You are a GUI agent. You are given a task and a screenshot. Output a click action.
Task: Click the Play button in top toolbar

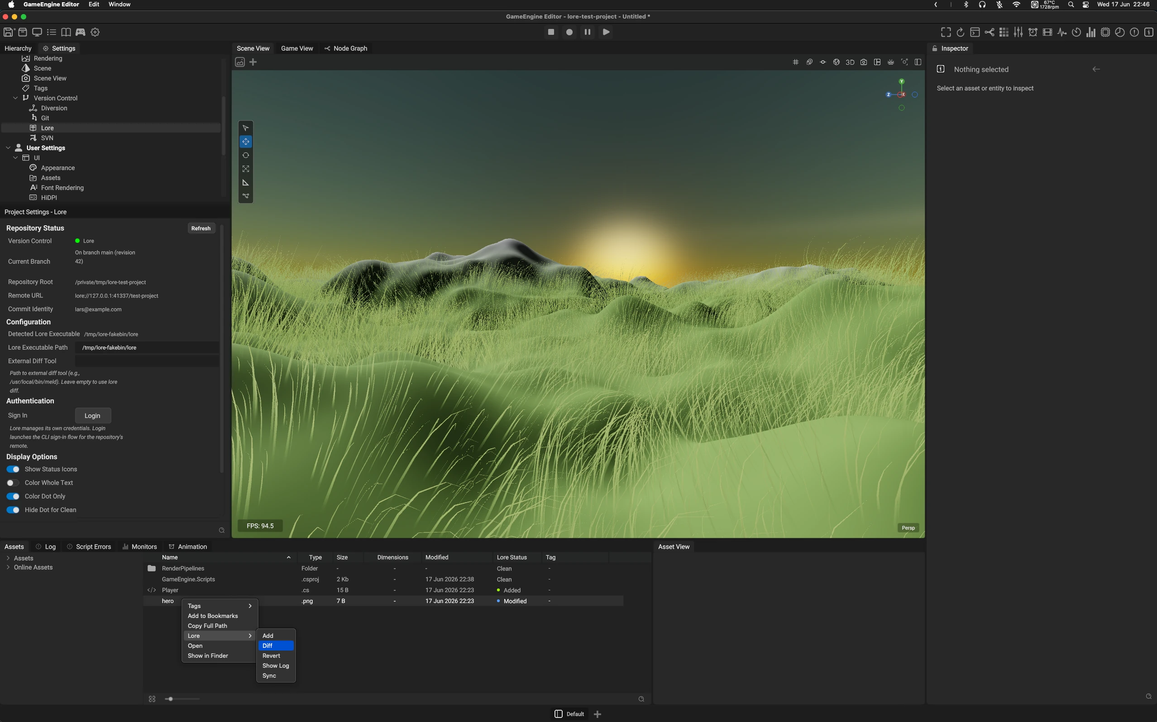click(606, 32)
